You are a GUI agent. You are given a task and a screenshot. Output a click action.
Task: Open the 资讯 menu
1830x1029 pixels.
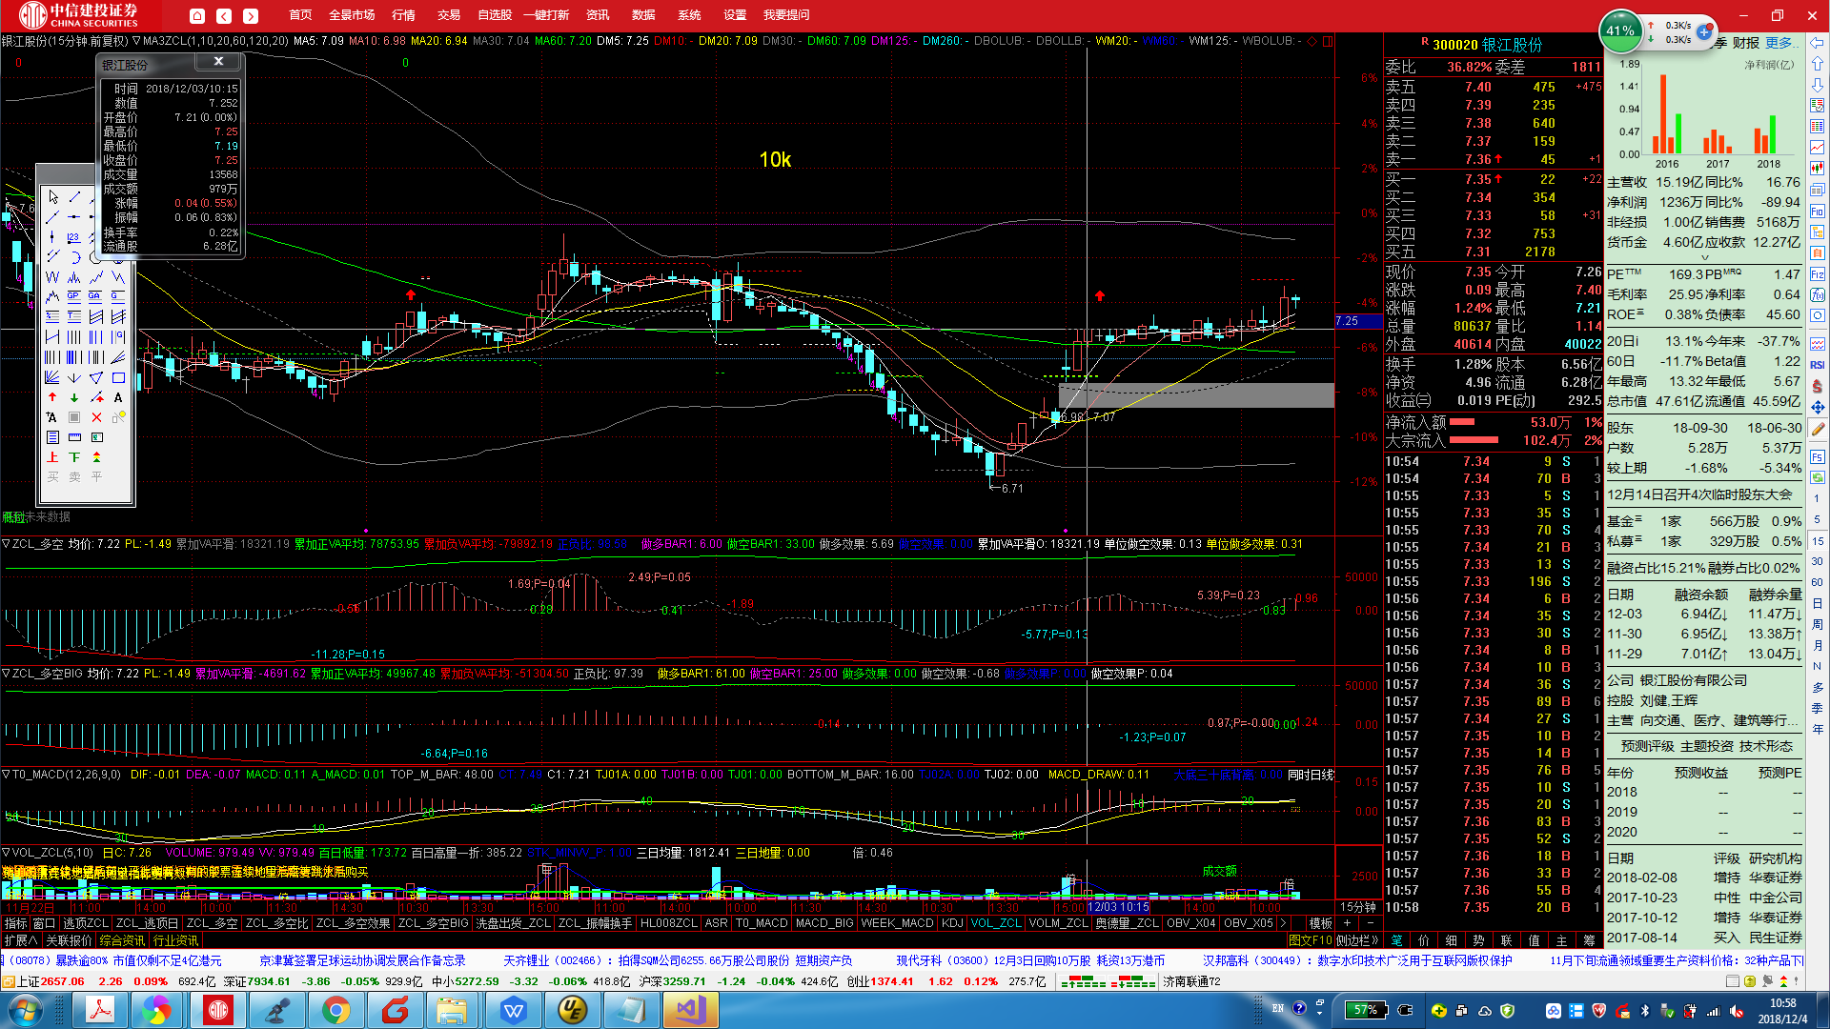pyautogui.click(x=598, y=15)
